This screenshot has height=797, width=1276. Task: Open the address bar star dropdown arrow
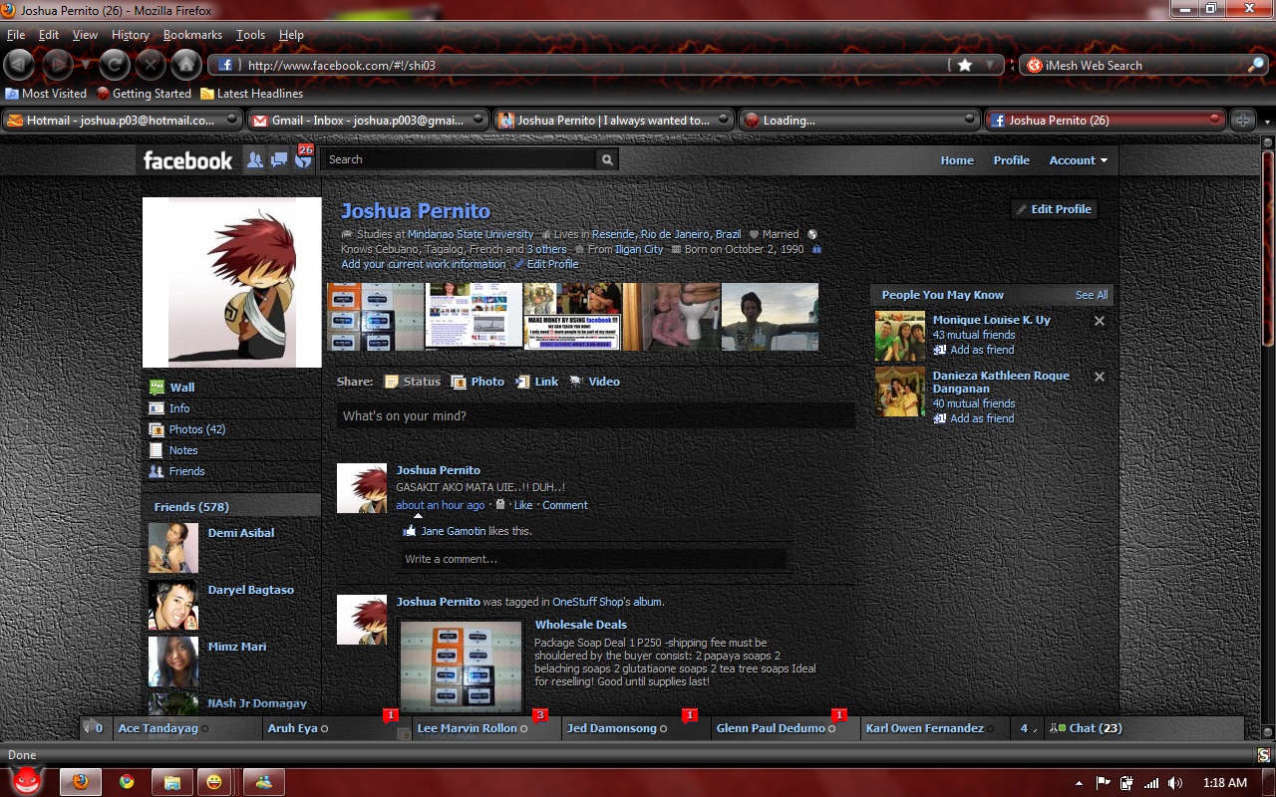pyautogui.click(x=990, y=65)
